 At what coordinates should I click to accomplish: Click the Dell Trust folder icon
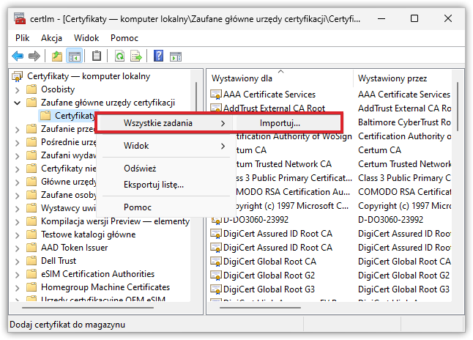coord(31,261)
